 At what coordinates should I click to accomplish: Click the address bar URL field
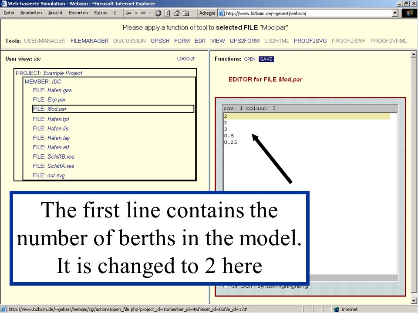(305, 13)
